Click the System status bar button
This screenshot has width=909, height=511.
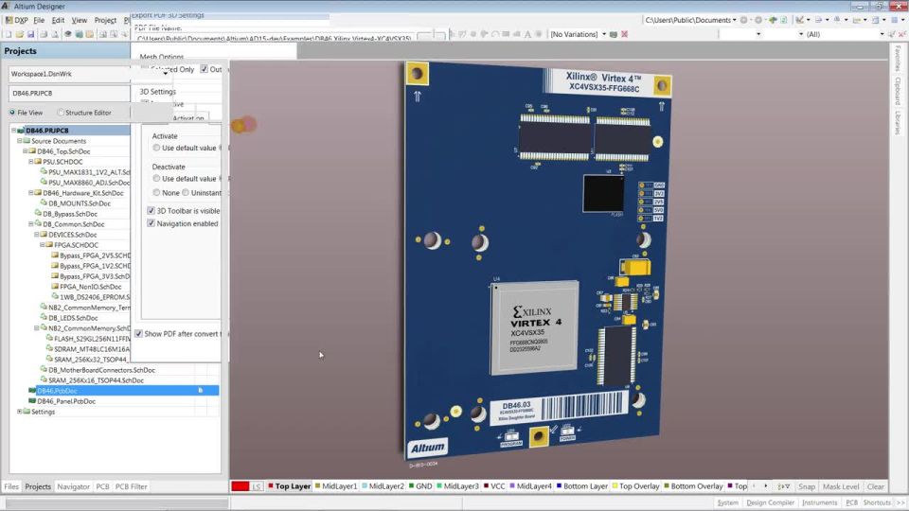(727, 502)
